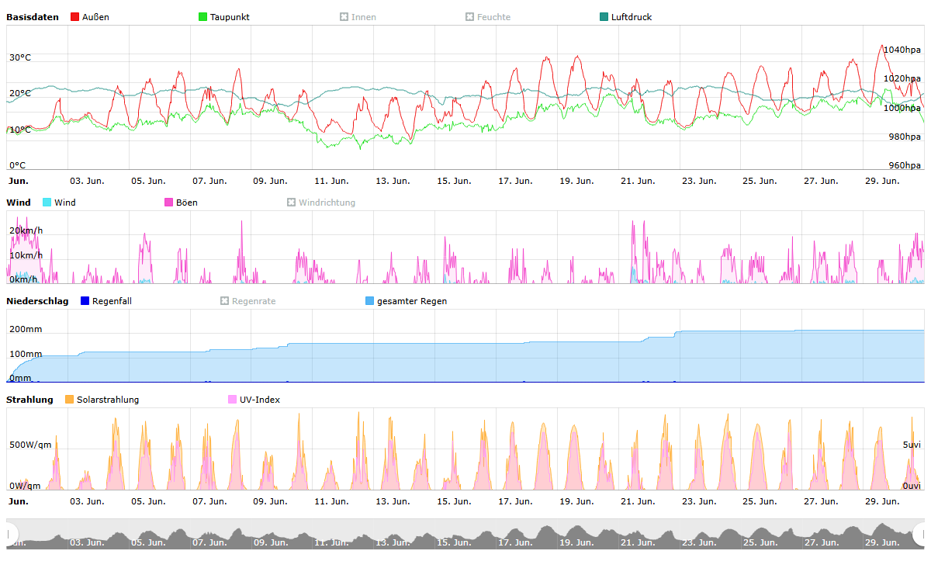This screenshot has height=582, width=931.
Task: Click the pink UV-Index legend swatch
Action: [x=233, y=400]
